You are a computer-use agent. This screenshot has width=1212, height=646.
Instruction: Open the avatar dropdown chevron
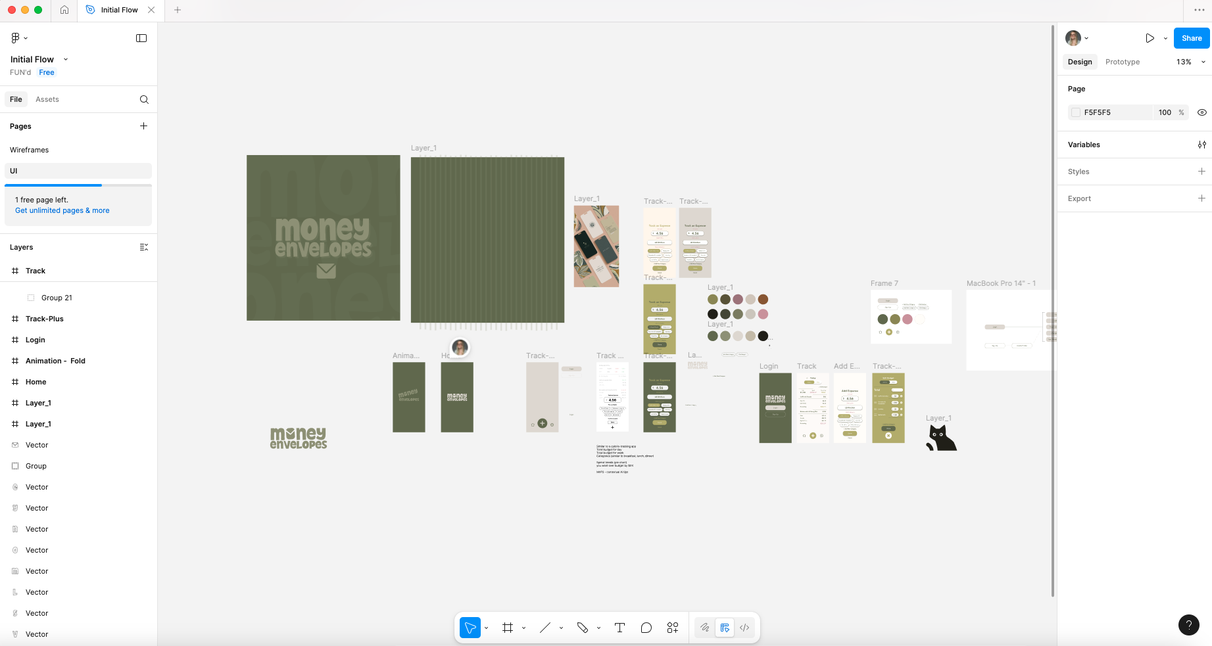(1086, 38)
